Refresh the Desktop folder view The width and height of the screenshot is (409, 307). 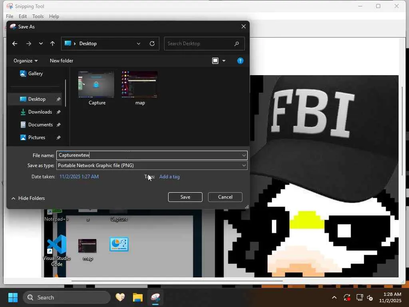(152, 44)
